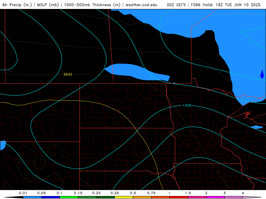Click the 0.35 legend value
The width and height of the screenshot is (266, 199).
click(115, 193)
